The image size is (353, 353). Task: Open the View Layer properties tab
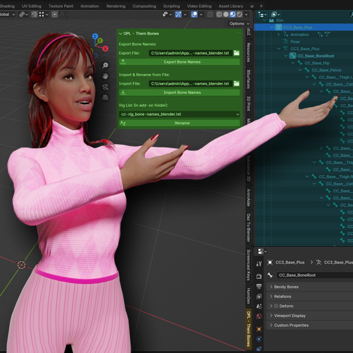tap(259, 297)
